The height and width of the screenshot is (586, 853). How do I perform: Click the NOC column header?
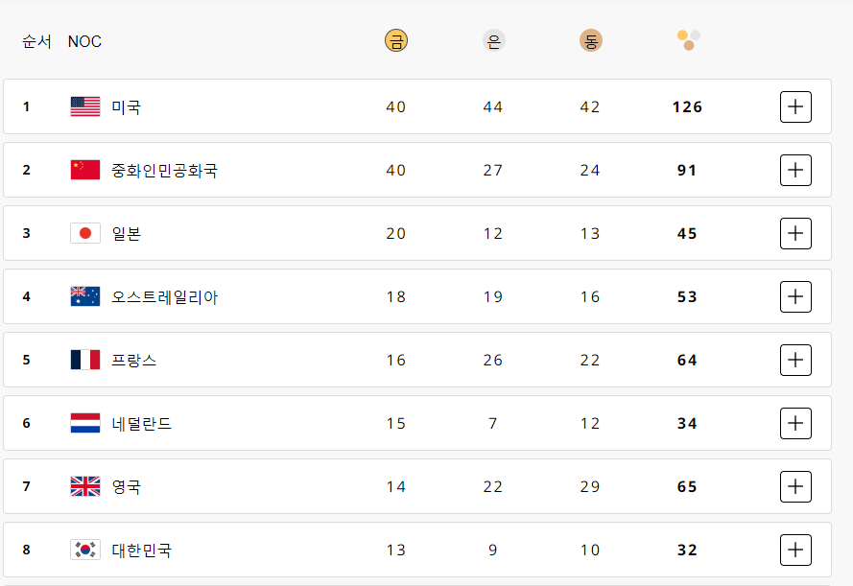84,41
